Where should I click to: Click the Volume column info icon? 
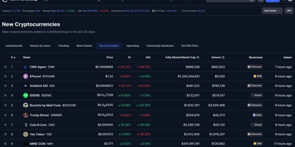tap(223, 57)
